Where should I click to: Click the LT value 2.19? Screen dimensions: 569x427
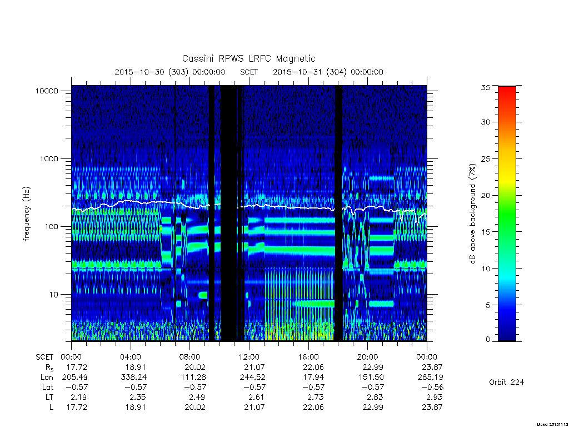[79, 397]
